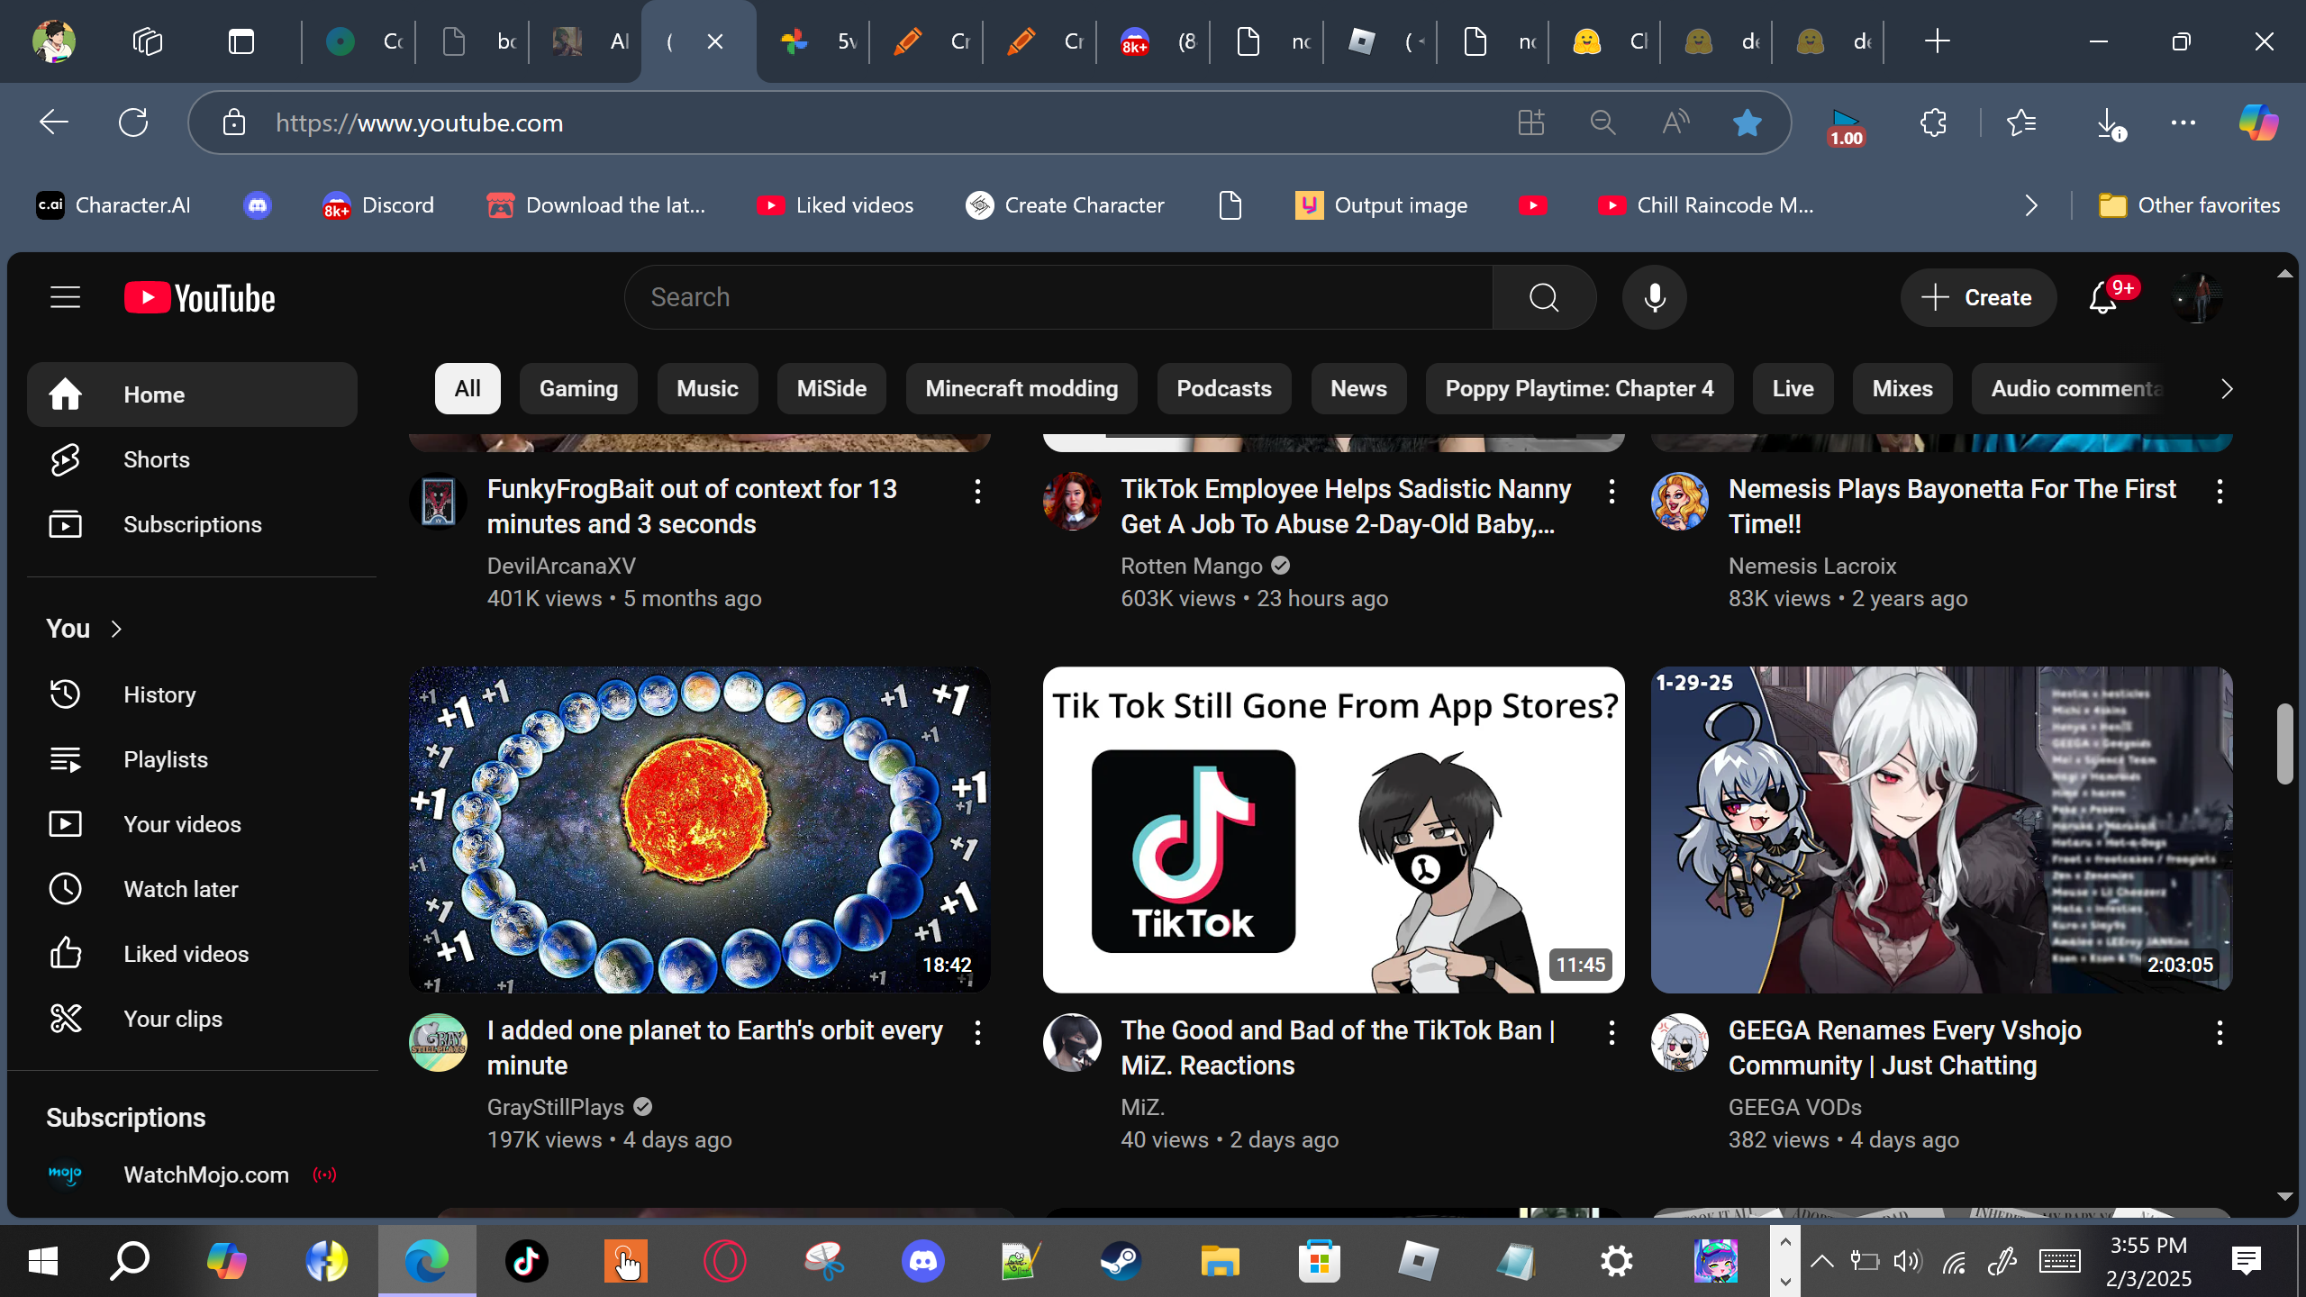Viewport: 2306px width, 1297px height.
Task: Expand the You section chevron
Action: click(x=116, y=629)
